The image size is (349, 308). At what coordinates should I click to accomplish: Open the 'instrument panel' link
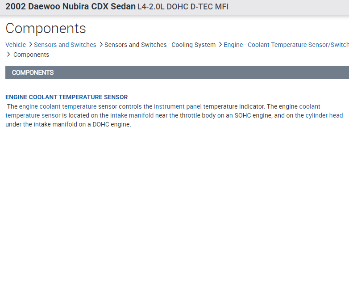[178, 106]
